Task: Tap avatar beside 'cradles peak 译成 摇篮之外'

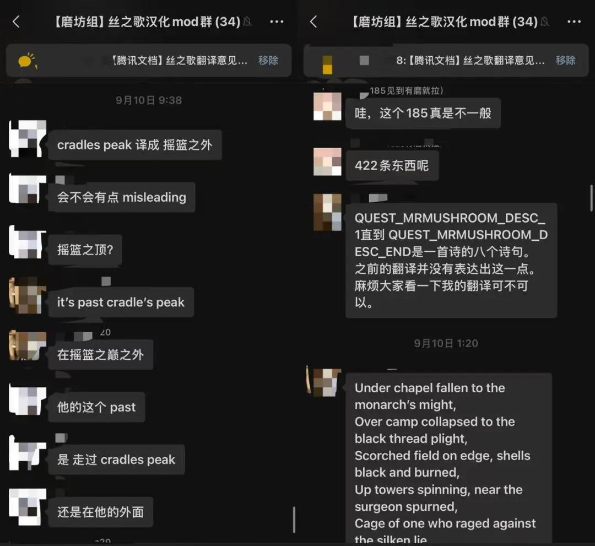Action: (x=28, y=139)
